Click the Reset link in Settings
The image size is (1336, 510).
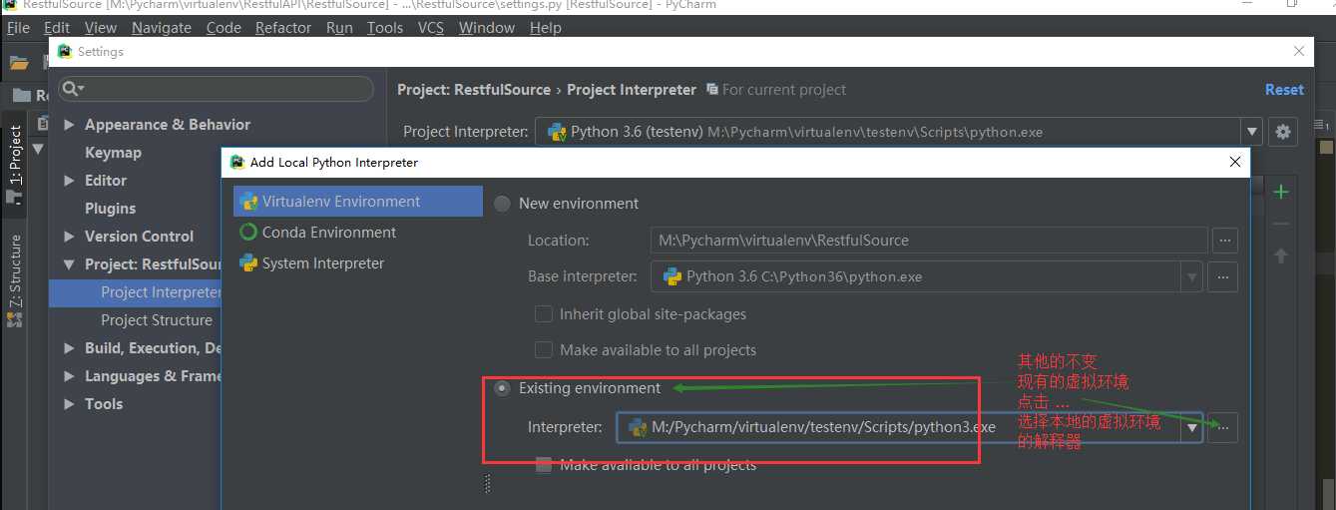[x=1284, y=90]
